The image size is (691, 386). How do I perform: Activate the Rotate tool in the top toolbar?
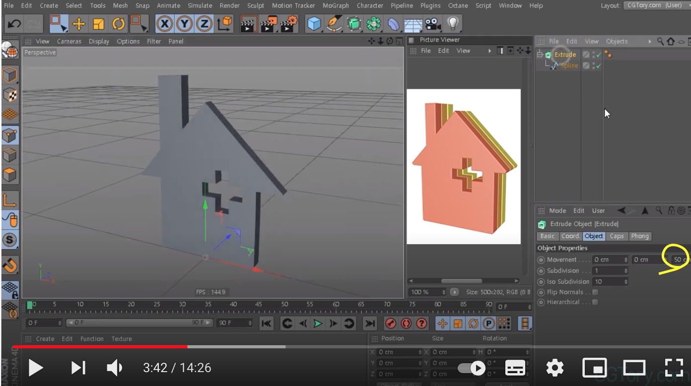point(118,23)
